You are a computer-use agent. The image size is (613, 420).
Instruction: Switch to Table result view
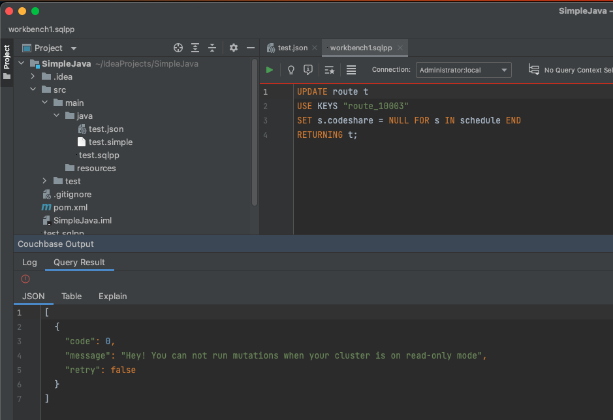(72, 296)
